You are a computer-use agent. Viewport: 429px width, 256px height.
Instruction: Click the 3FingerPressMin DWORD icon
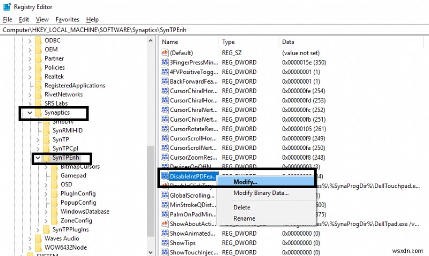tap(165, 62)
